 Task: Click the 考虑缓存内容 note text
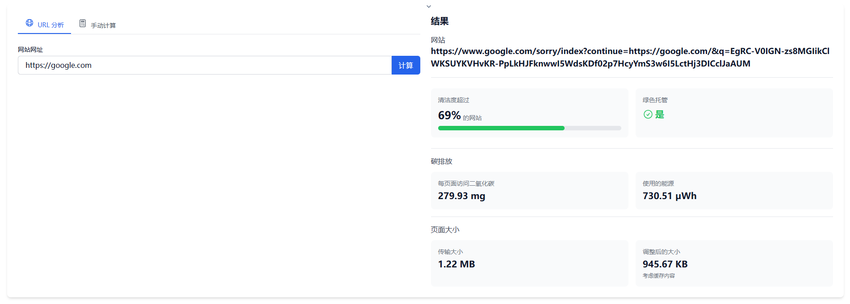[x=658, y=276]
